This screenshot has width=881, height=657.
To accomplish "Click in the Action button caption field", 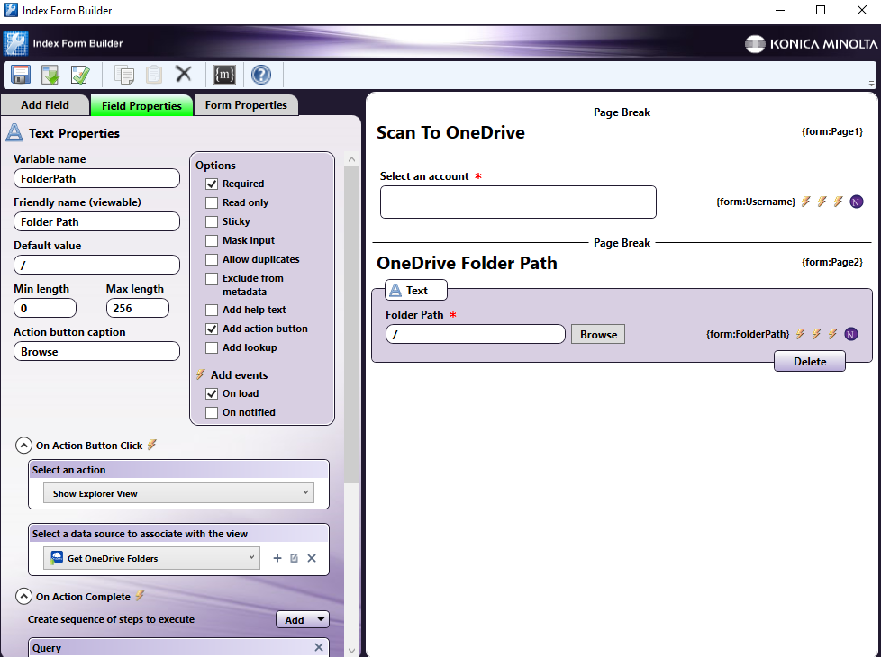I will (x=96, y=352).
